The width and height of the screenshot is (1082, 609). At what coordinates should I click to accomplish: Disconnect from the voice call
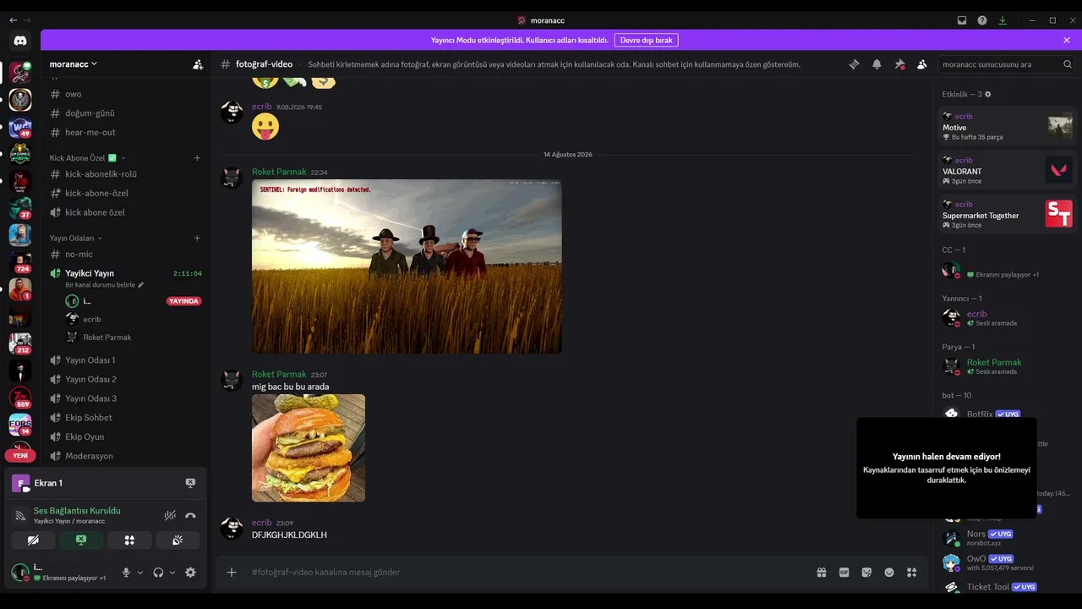click(x=190, y=515)
